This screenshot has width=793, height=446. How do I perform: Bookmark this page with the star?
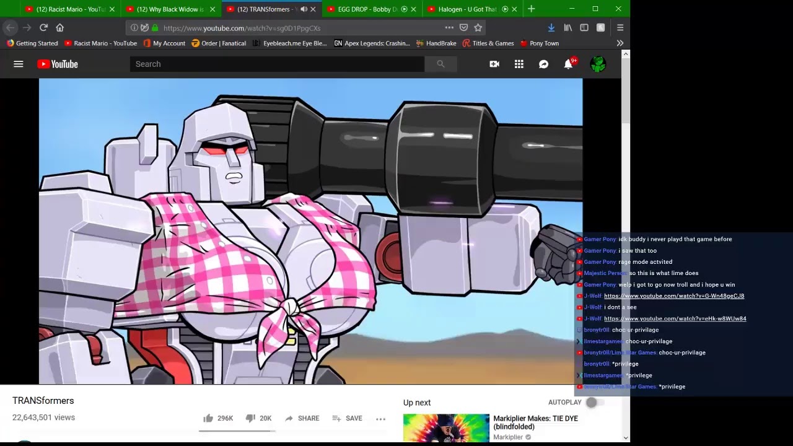[x=478, y=27]
